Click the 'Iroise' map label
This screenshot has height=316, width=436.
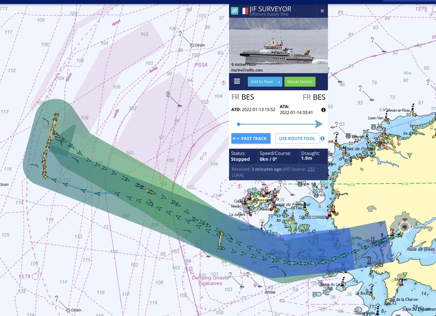[x=270, y=292]
